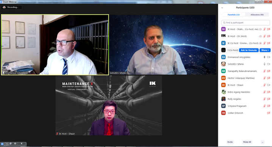This screenshot has height=147, width=272.
Task: Click the Zoom icon in bottom mini toolbar
Action: (x=2, y=144)
